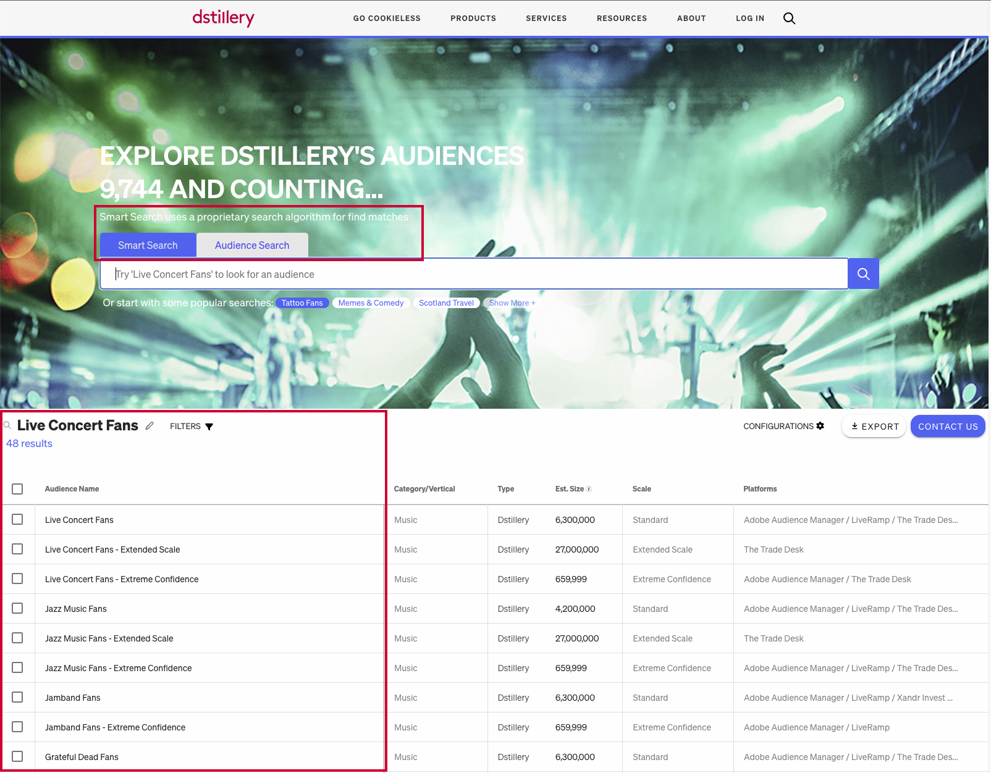This screenshot has height=773, width=991.
Task: Expand Show More popular searches
Action: tap(512, 303)
